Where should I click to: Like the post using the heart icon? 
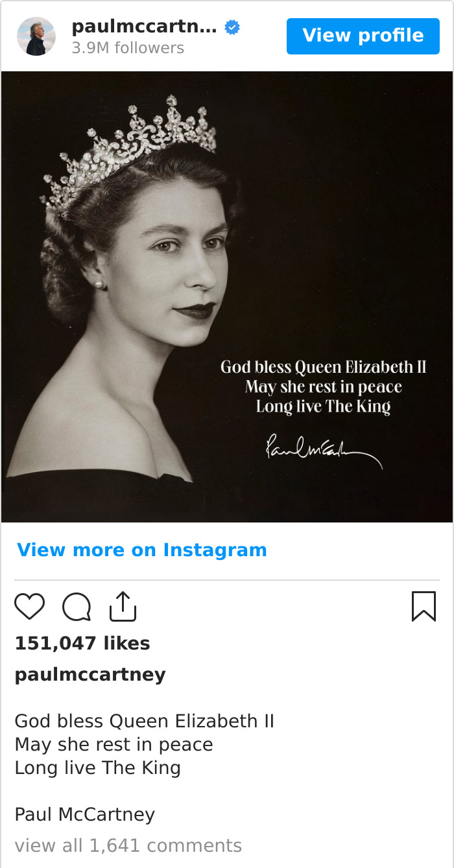(29, 606)
